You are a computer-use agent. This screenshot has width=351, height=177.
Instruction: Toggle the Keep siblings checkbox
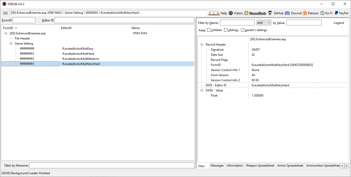click(226, 30)
